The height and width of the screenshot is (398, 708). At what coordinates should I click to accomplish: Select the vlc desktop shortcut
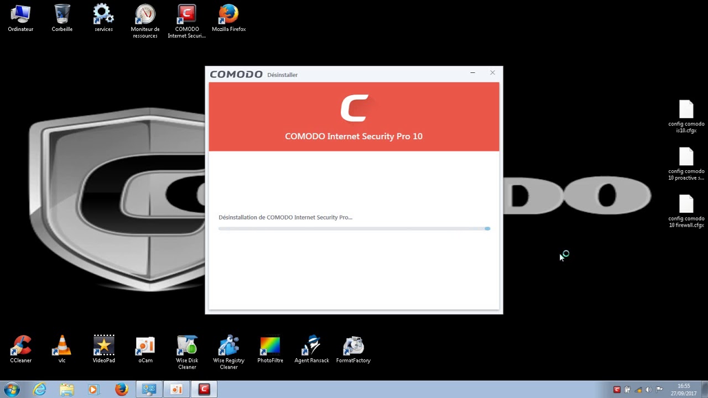pos(62,349)
